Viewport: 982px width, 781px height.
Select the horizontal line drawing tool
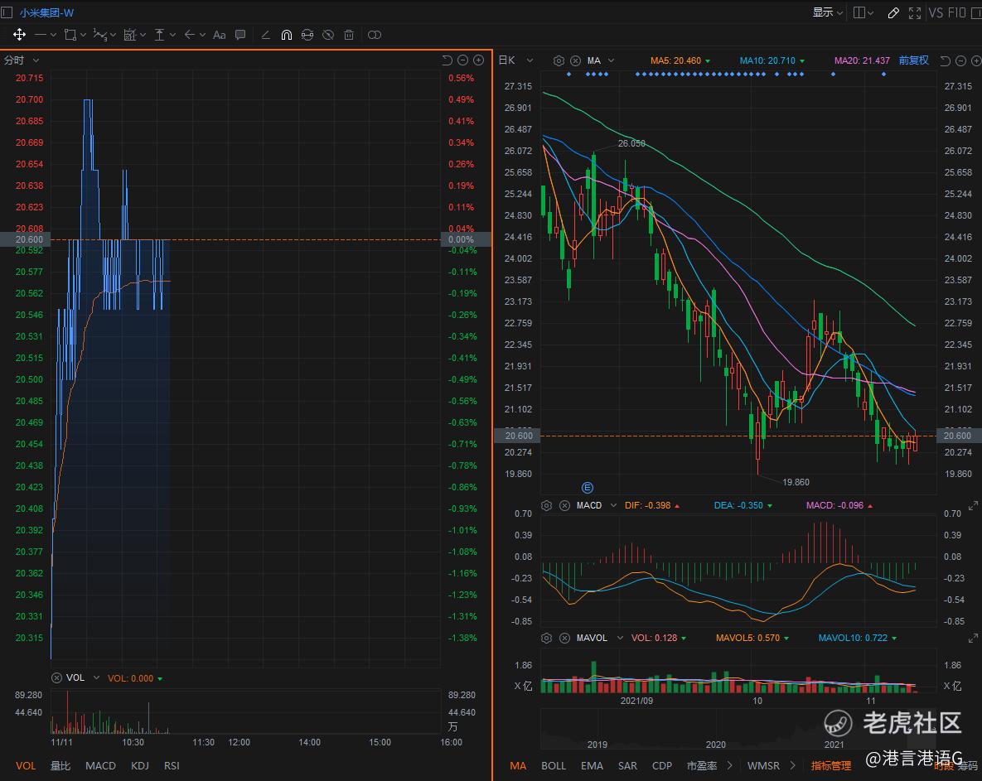(x=41, y=35)
